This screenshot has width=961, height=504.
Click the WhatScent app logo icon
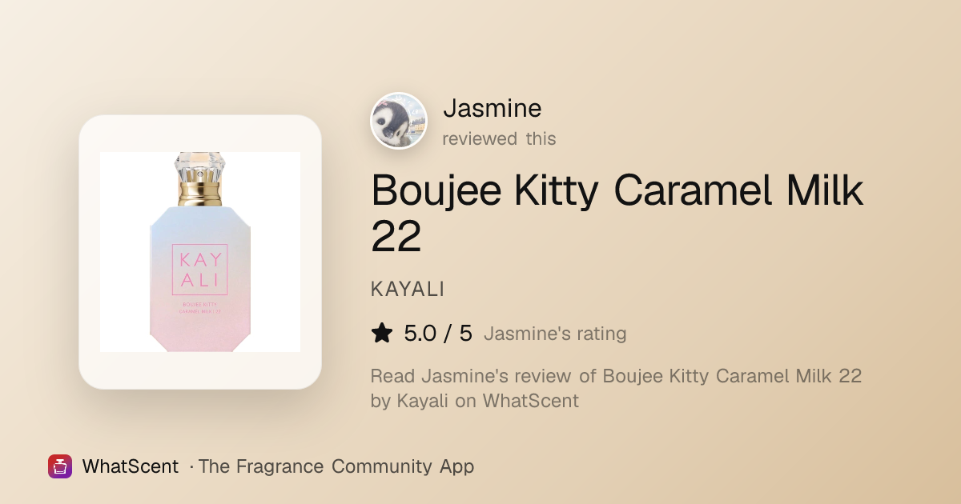coord(60,466)
